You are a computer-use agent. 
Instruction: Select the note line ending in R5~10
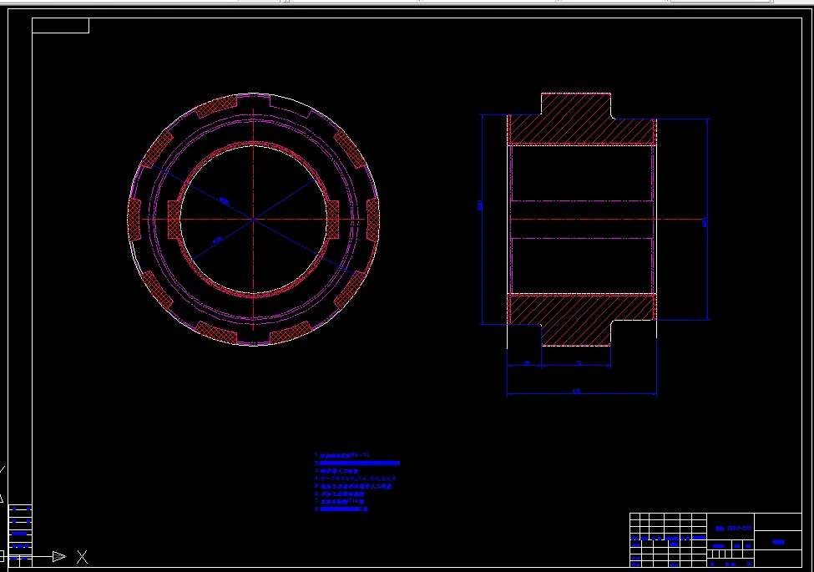click(341, 455)
